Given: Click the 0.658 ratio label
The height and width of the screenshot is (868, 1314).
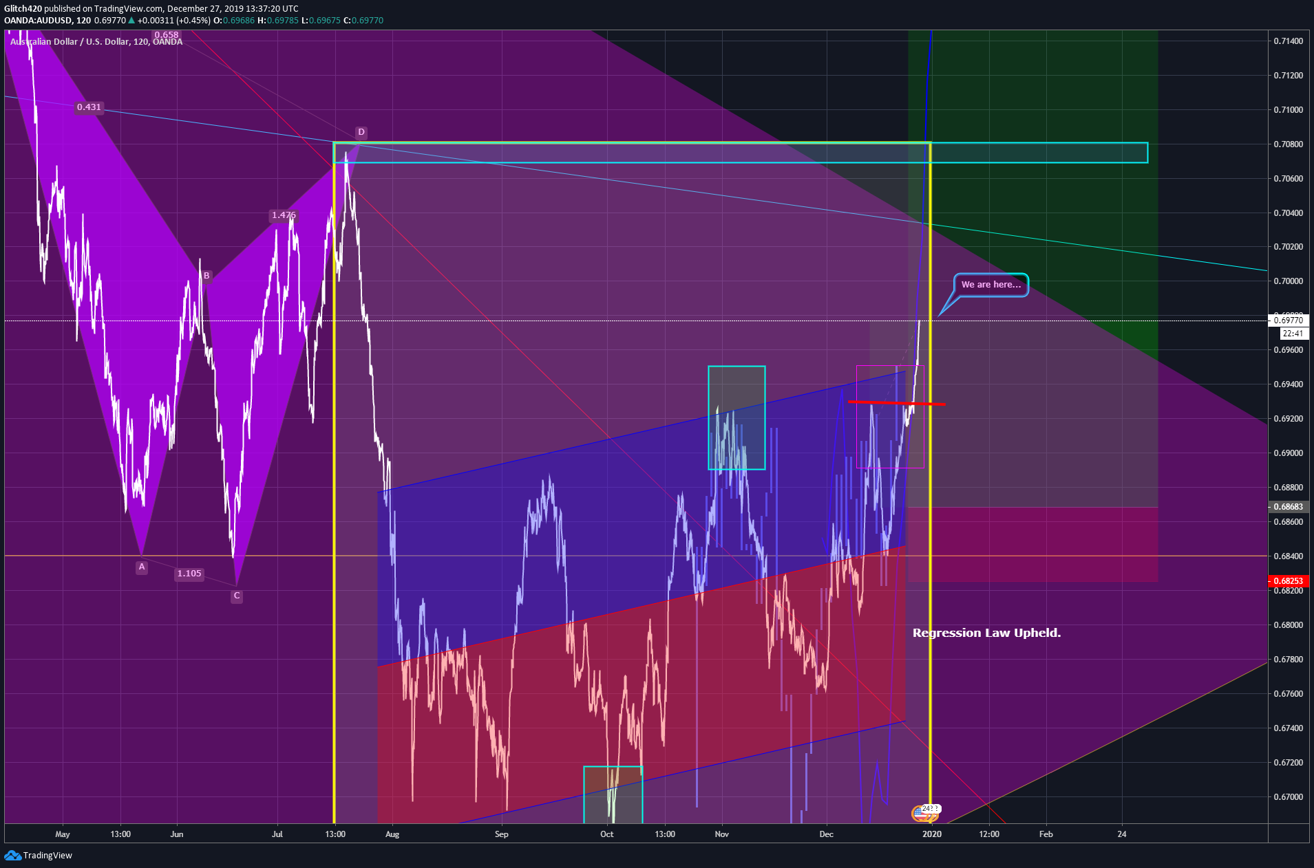Looking at the screenshot, I should click(x=167, y=35).
